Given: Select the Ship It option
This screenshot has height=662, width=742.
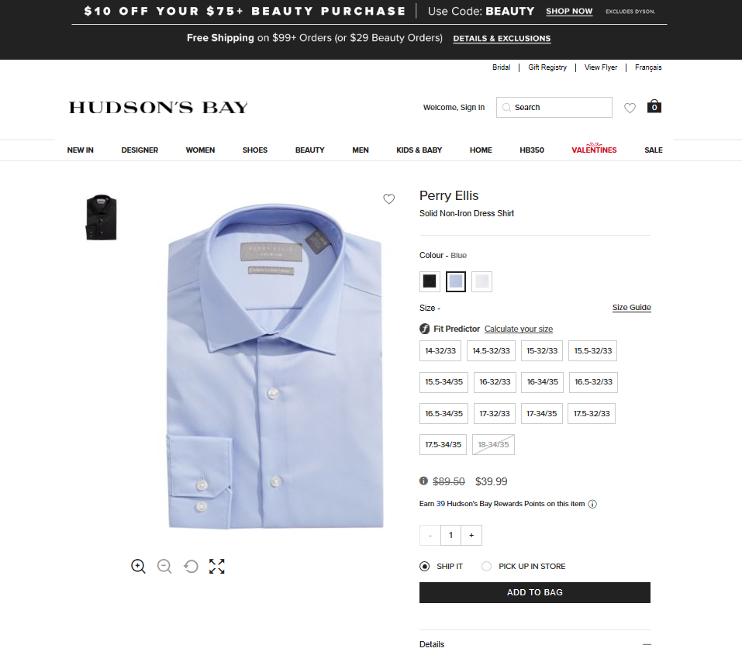Looking at the screenshot, I should click(x=424, y=566).
